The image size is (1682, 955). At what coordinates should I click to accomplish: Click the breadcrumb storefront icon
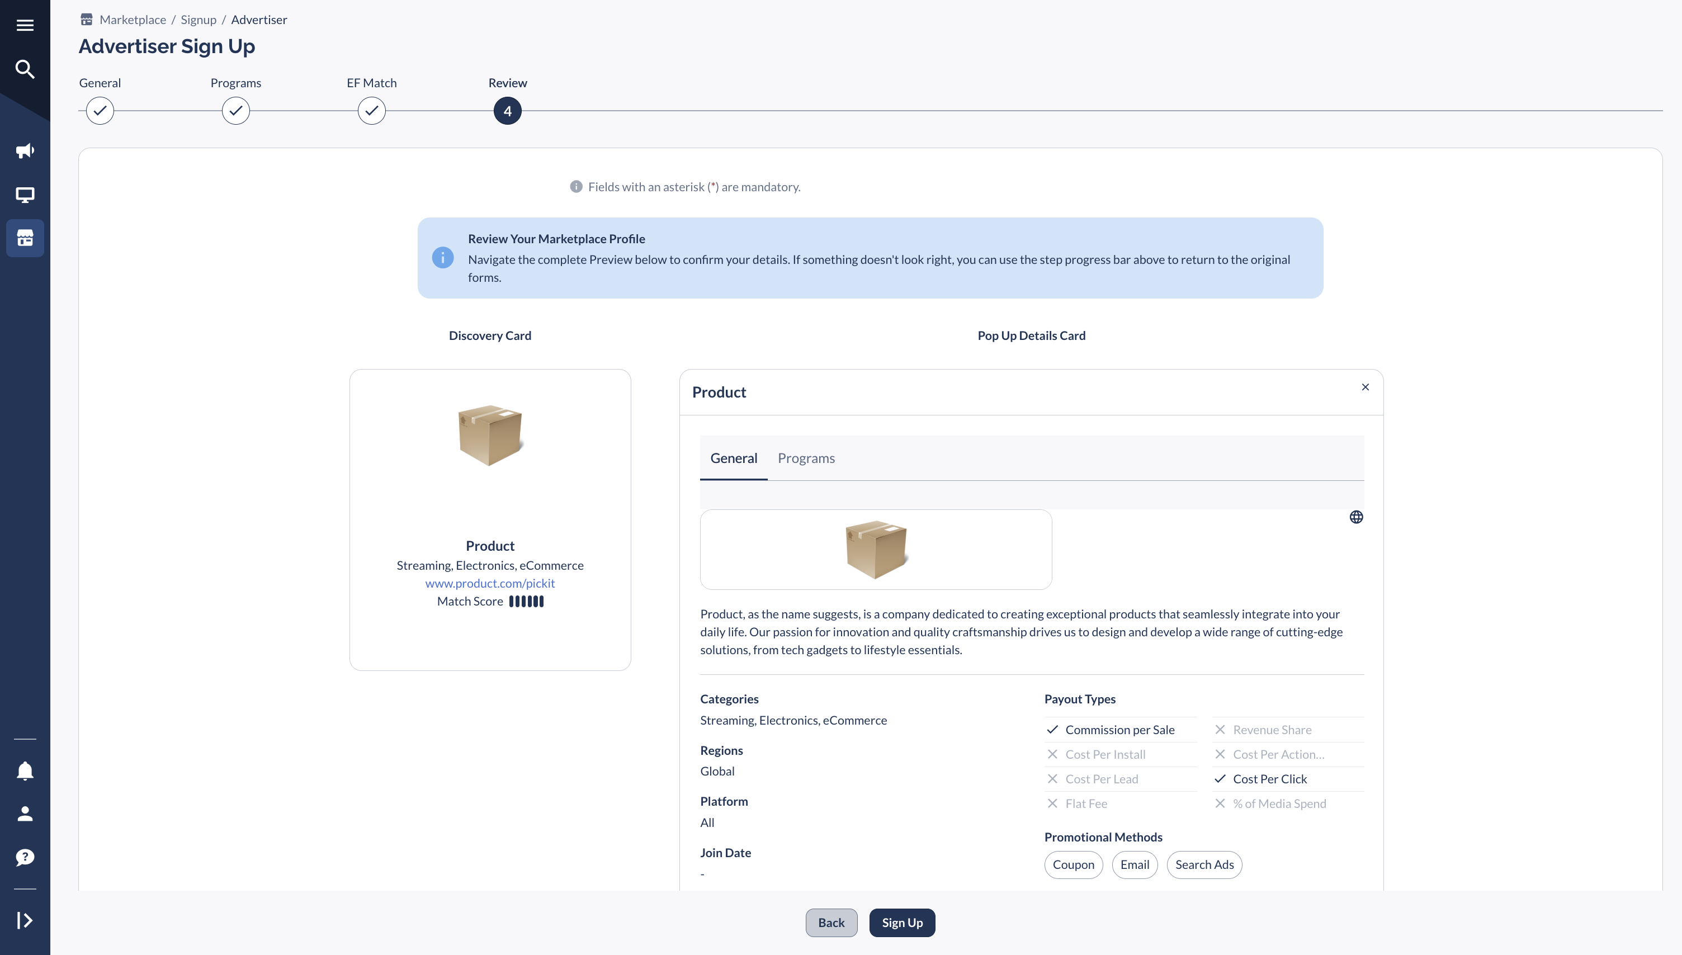[x=87, y=20]
